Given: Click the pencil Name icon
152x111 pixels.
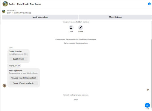Looking at the screenshot, I should coord(81,28).
